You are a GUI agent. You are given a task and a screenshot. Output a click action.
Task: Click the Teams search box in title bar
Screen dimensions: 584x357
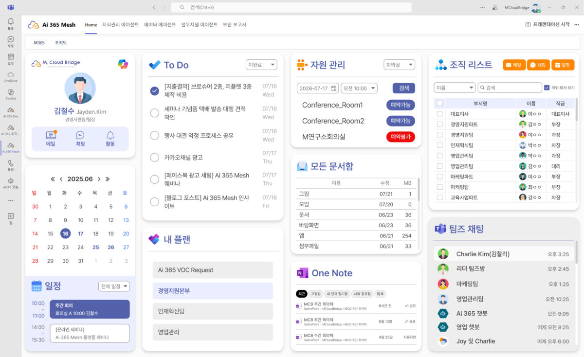click(x=292, y=7)
